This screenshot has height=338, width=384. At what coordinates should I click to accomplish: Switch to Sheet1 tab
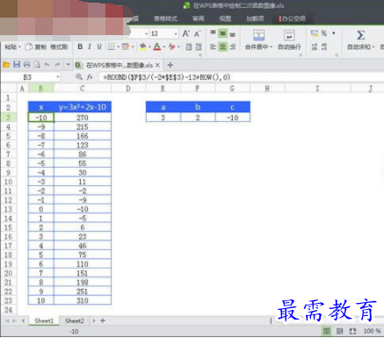click(44, 320)
